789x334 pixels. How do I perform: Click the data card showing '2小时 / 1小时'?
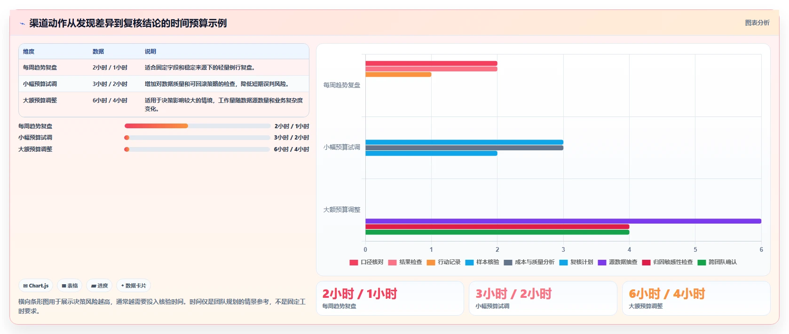point(390,298)
